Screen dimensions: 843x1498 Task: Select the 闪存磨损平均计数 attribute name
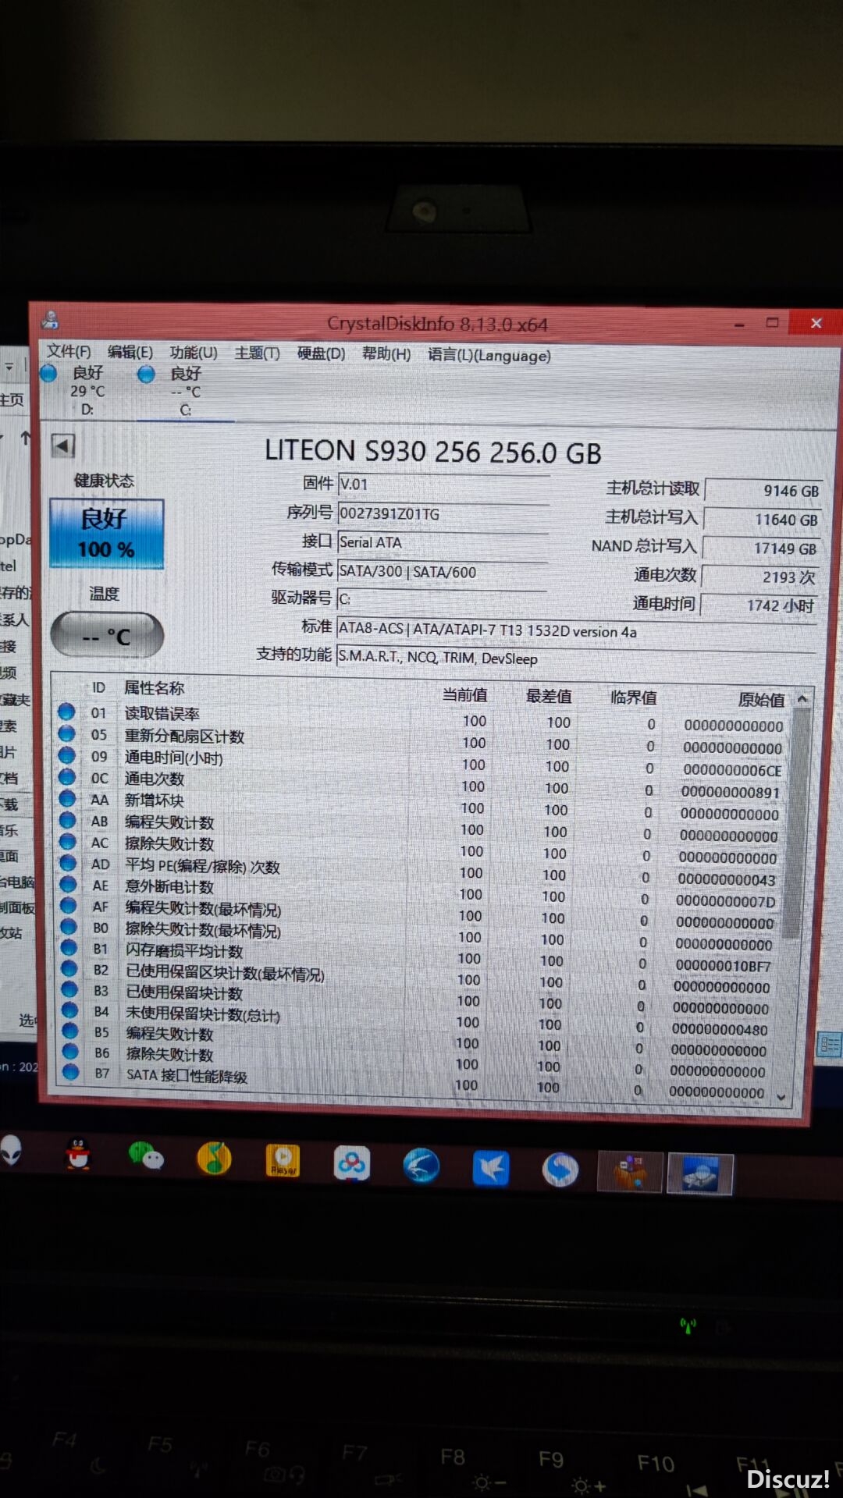point(184,950)
